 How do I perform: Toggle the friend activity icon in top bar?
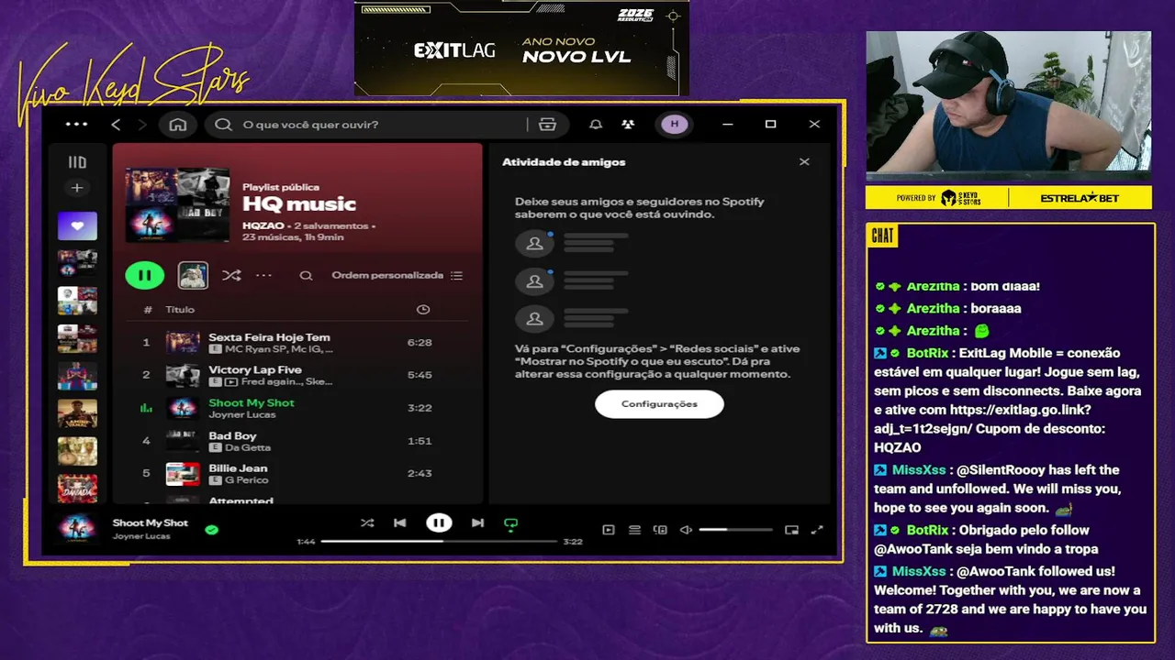coord(628,125)
